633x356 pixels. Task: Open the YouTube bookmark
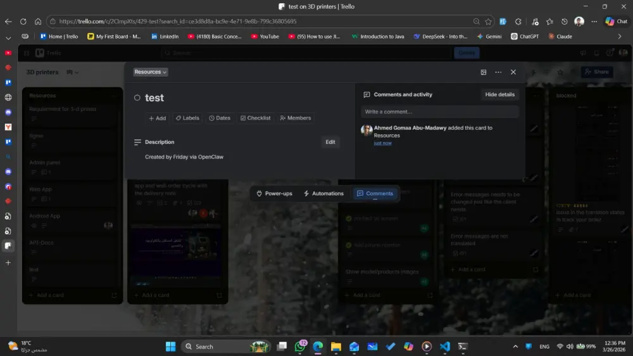(x=265, y=36)
